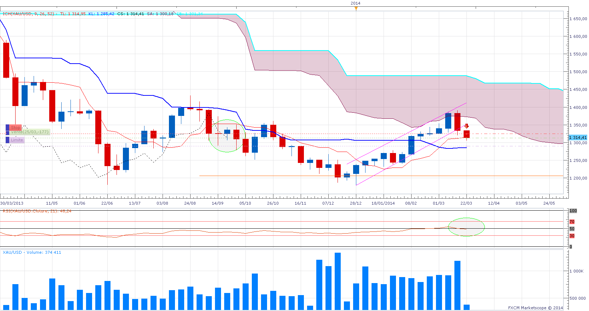Screen dimensions: 589x311
Task: Click the 11/05 date axis label
Action: (x=52, y=203)
